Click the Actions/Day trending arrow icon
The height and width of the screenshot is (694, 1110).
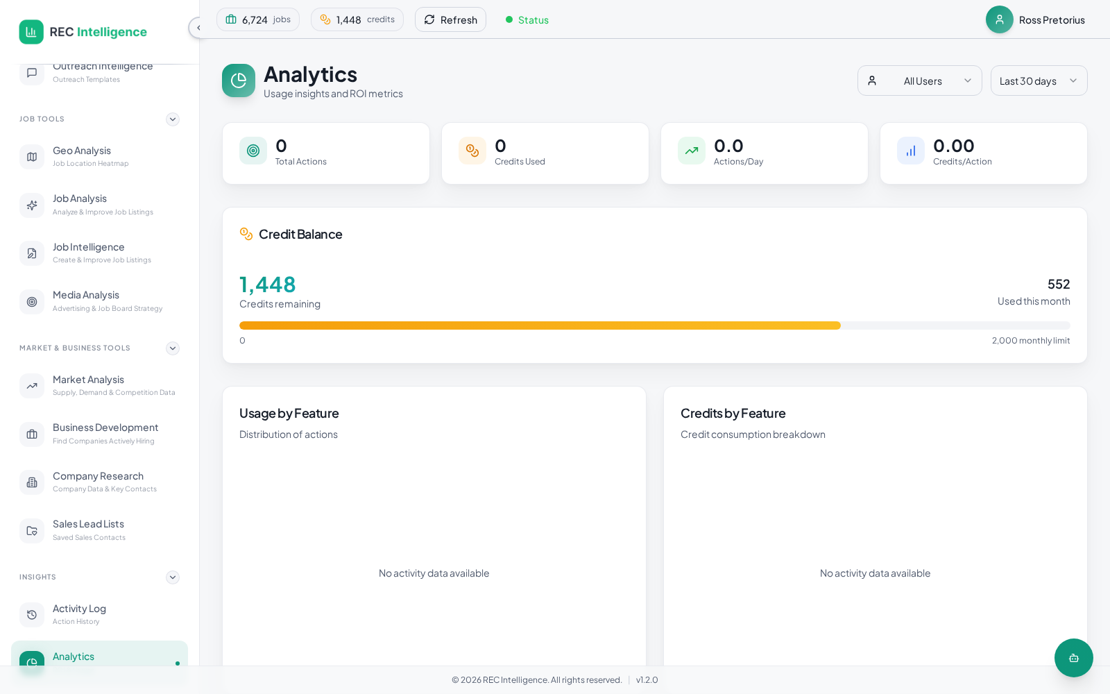tap(692, 151)
